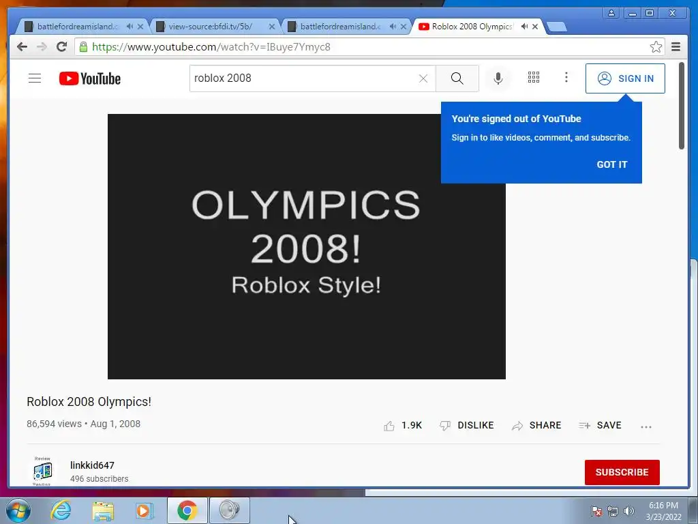Open Windows Media Player from taskbar

144,510
